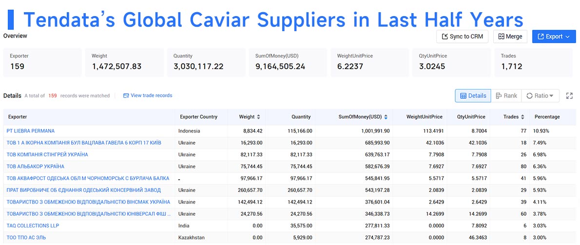Sort by Weight column arrows
This screenshot has width=580, height=245.
point(258,117)
